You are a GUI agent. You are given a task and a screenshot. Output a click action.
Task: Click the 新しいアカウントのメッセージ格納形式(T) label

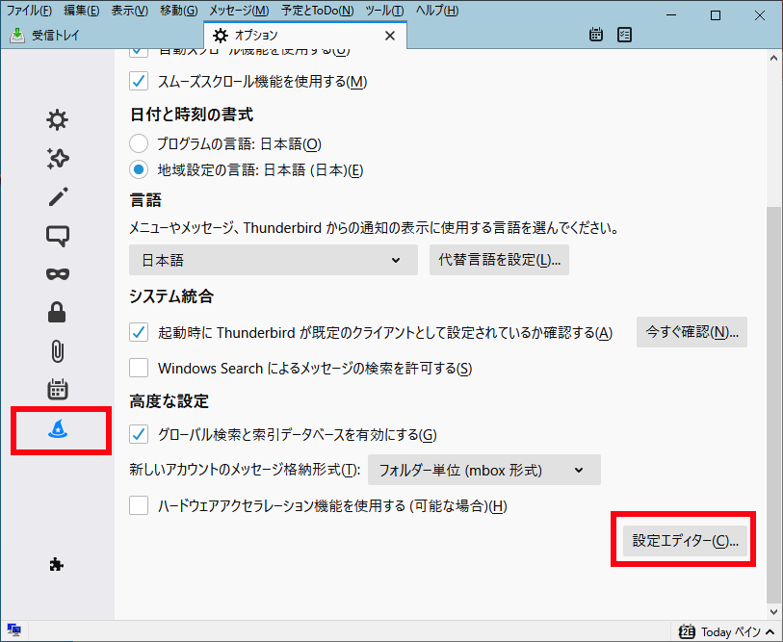click(245, 470)
